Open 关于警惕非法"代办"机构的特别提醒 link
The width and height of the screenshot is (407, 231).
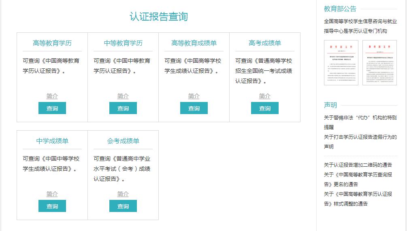click(360, 122)
